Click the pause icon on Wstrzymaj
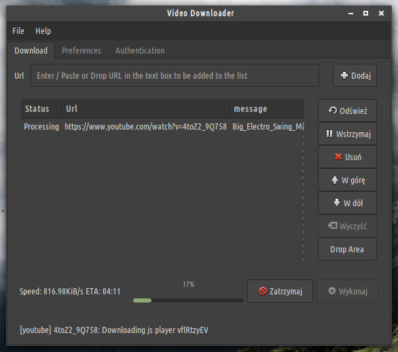This screenshot has height=352, width=398. coord(329,134)
